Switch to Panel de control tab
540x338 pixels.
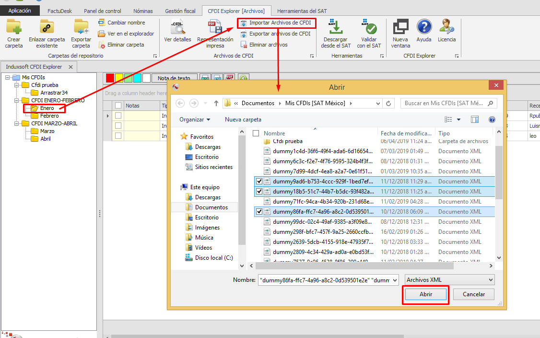click(x=103, y=11)
